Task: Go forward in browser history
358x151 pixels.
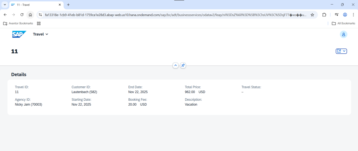Action: (x=14, y=15)
